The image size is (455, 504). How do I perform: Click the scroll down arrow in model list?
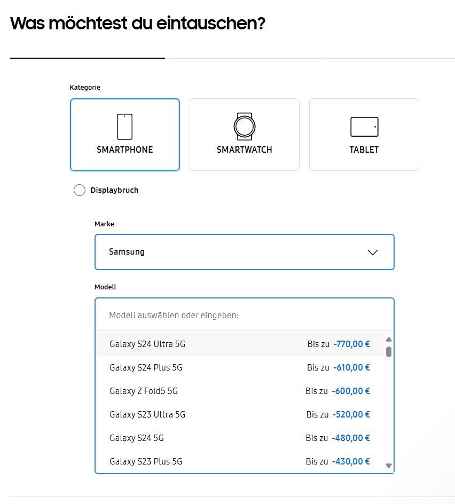click(389, 466)
